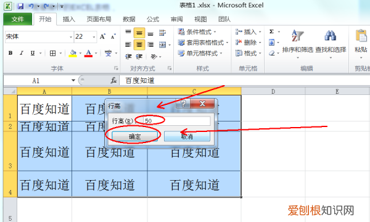Open 套用表格格式 table format
Screen dimensions: 370x222
[203, 43]
